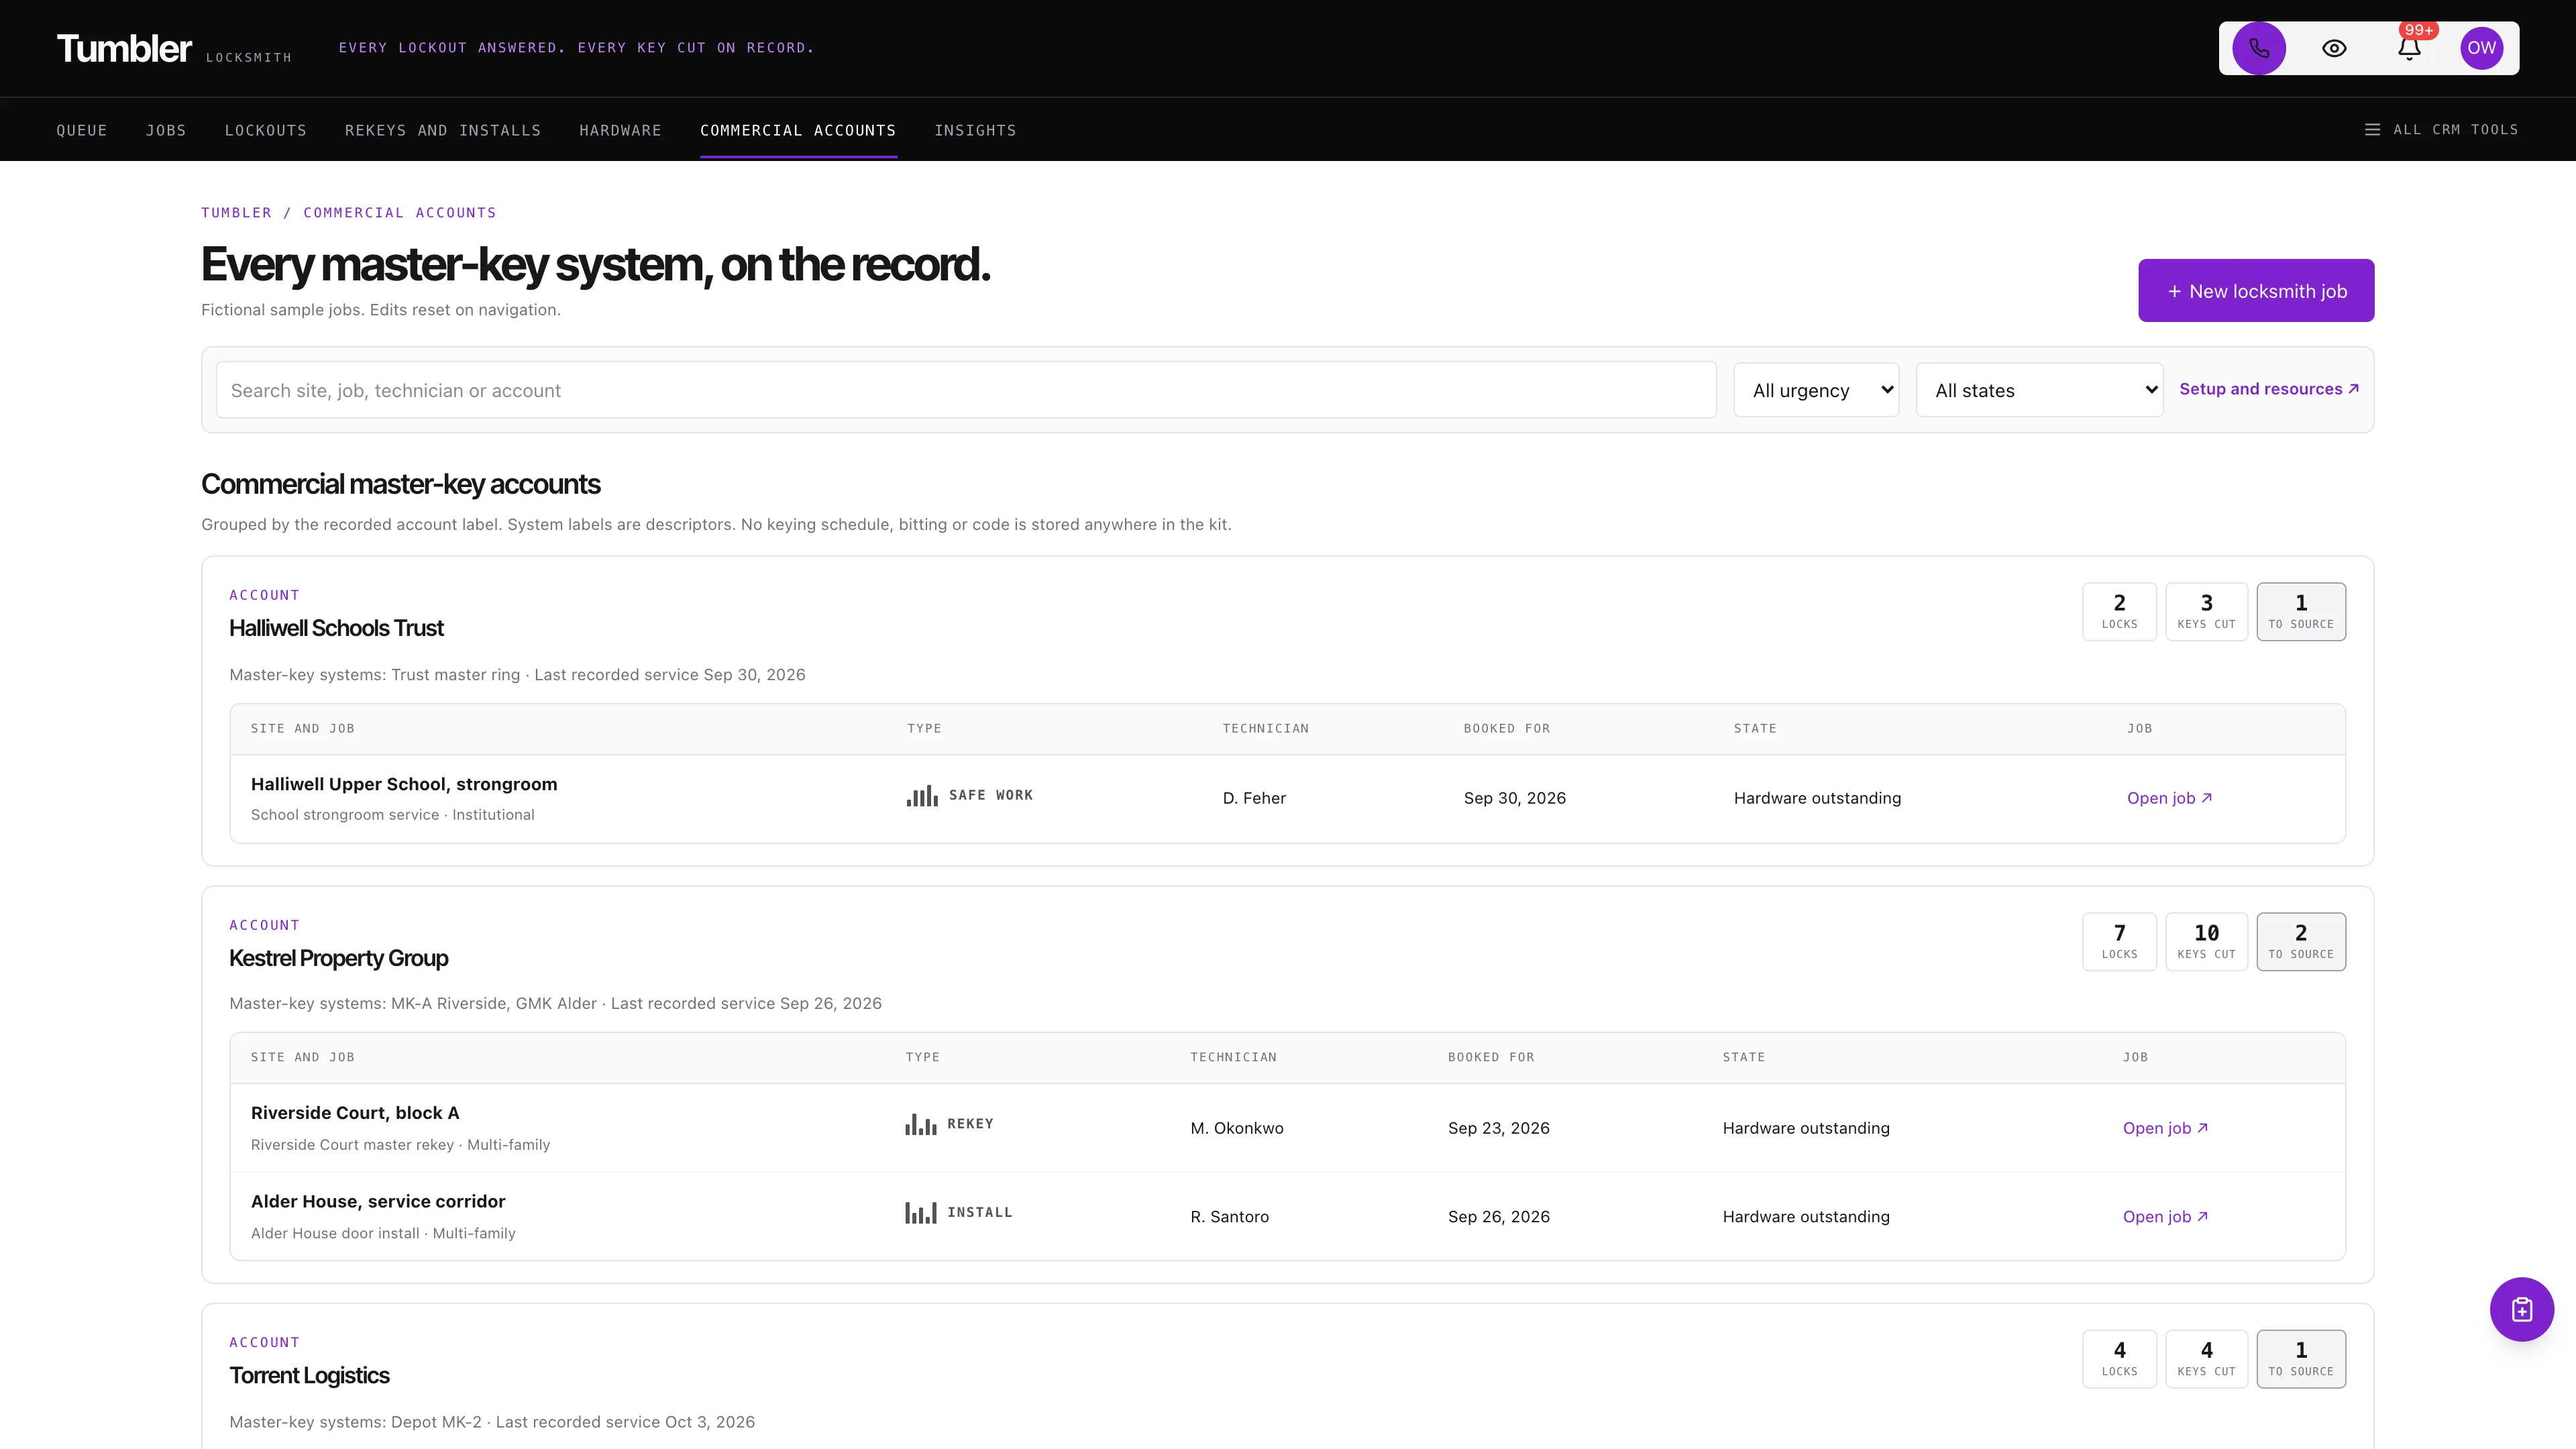Select the Halliwell Schools Trust account heading
This screenshot has height=1449, width=2576.
pyautogui.click(x=336, y=628)
